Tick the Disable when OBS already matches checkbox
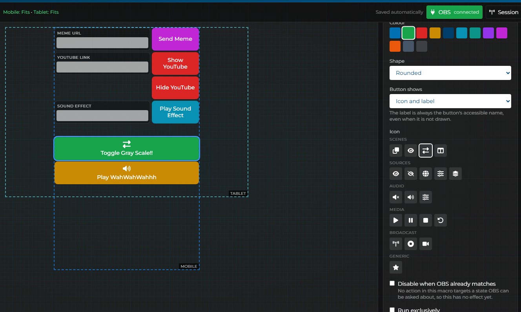 coord(392,283)
